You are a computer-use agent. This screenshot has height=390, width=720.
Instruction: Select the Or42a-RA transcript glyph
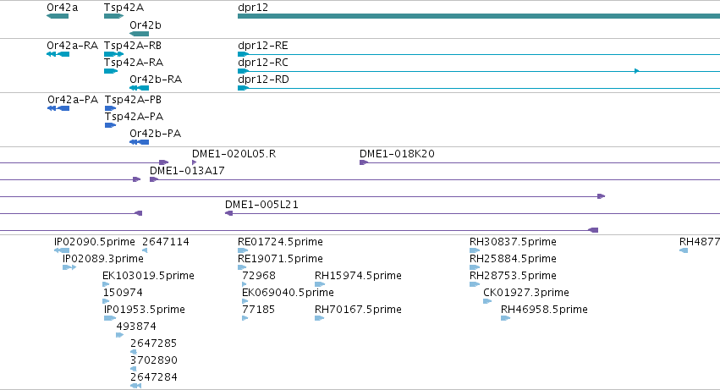coord(58,54)
